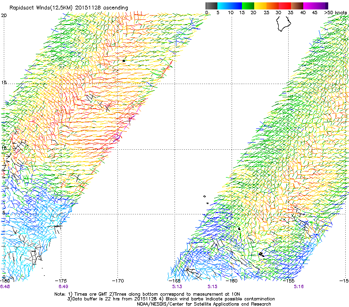
Task: Click the '45' label under the color bar
Action: (x=315, y=13)
